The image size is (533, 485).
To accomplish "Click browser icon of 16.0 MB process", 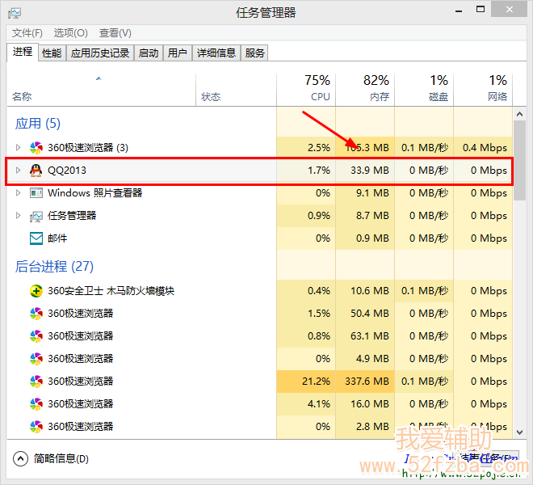I will [x=36, y=404].
